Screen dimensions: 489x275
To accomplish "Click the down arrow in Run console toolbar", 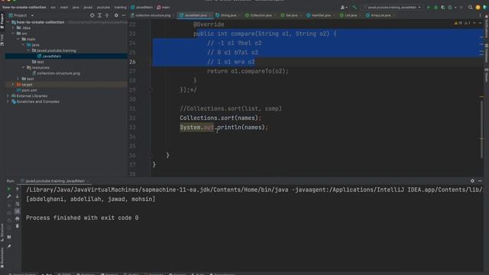I will (17, 196).
